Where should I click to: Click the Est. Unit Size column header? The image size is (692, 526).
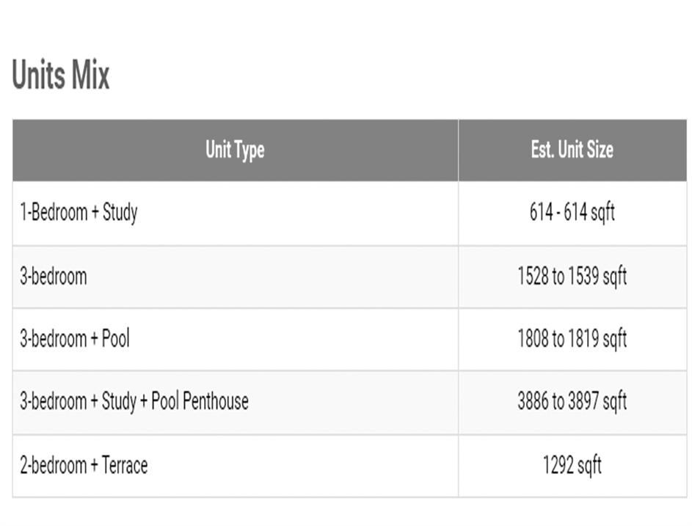[x=572, y=150]
